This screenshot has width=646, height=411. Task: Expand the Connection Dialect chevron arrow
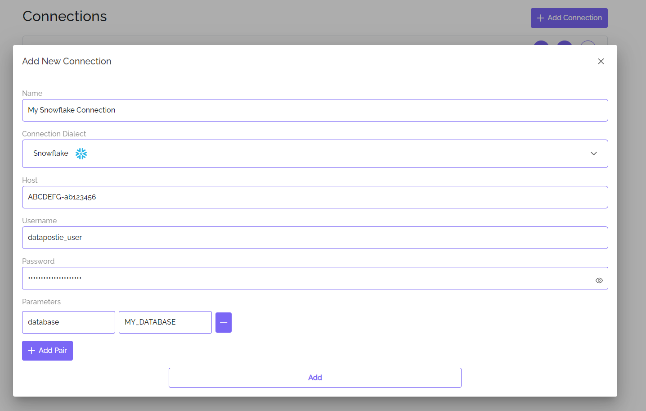pos(594,154)
